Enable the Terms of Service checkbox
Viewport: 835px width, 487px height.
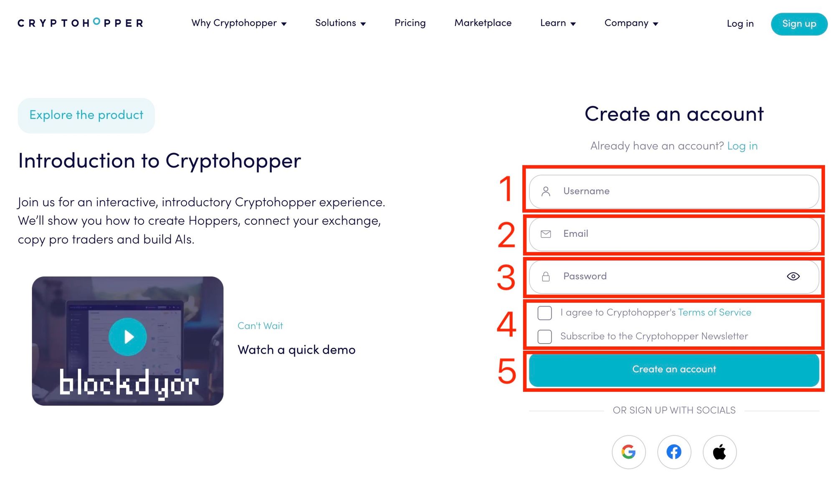(x=544, y=313)
